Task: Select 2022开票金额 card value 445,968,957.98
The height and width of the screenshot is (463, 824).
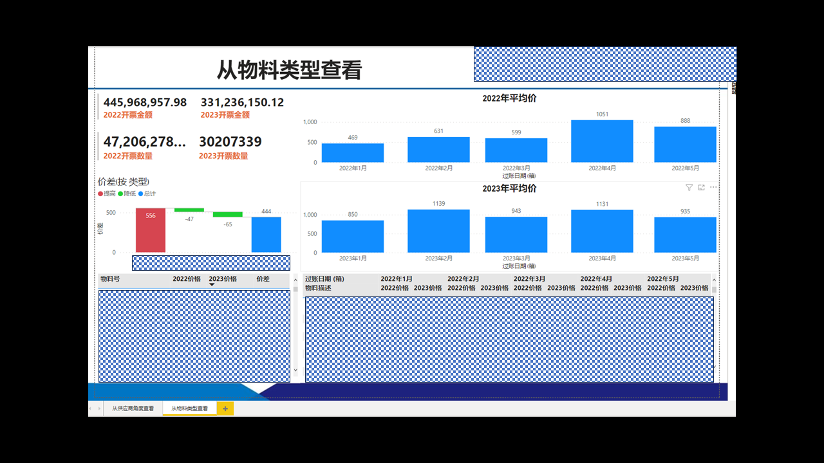Action: [x=145, y=102]
